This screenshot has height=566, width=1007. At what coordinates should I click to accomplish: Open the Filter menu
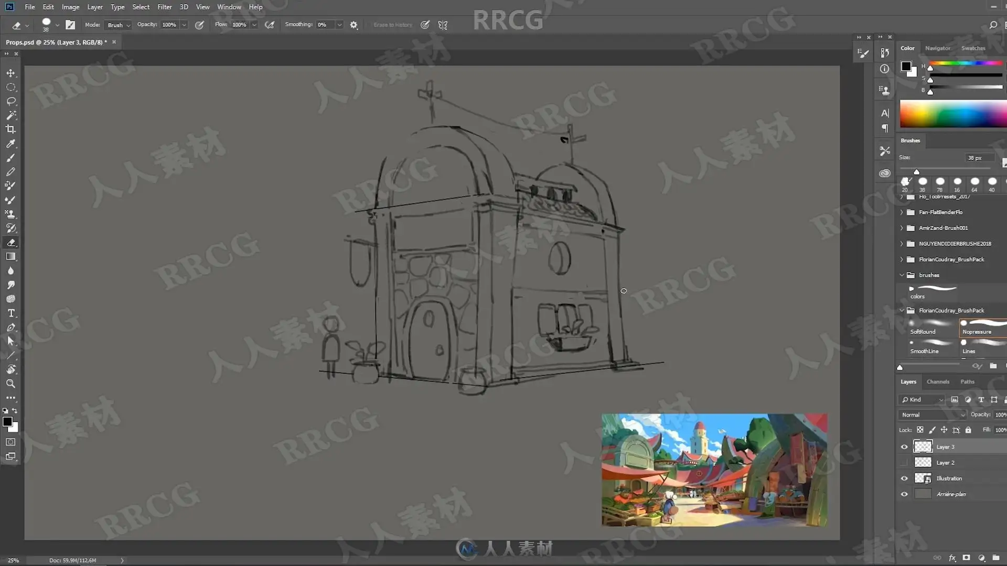164,7
